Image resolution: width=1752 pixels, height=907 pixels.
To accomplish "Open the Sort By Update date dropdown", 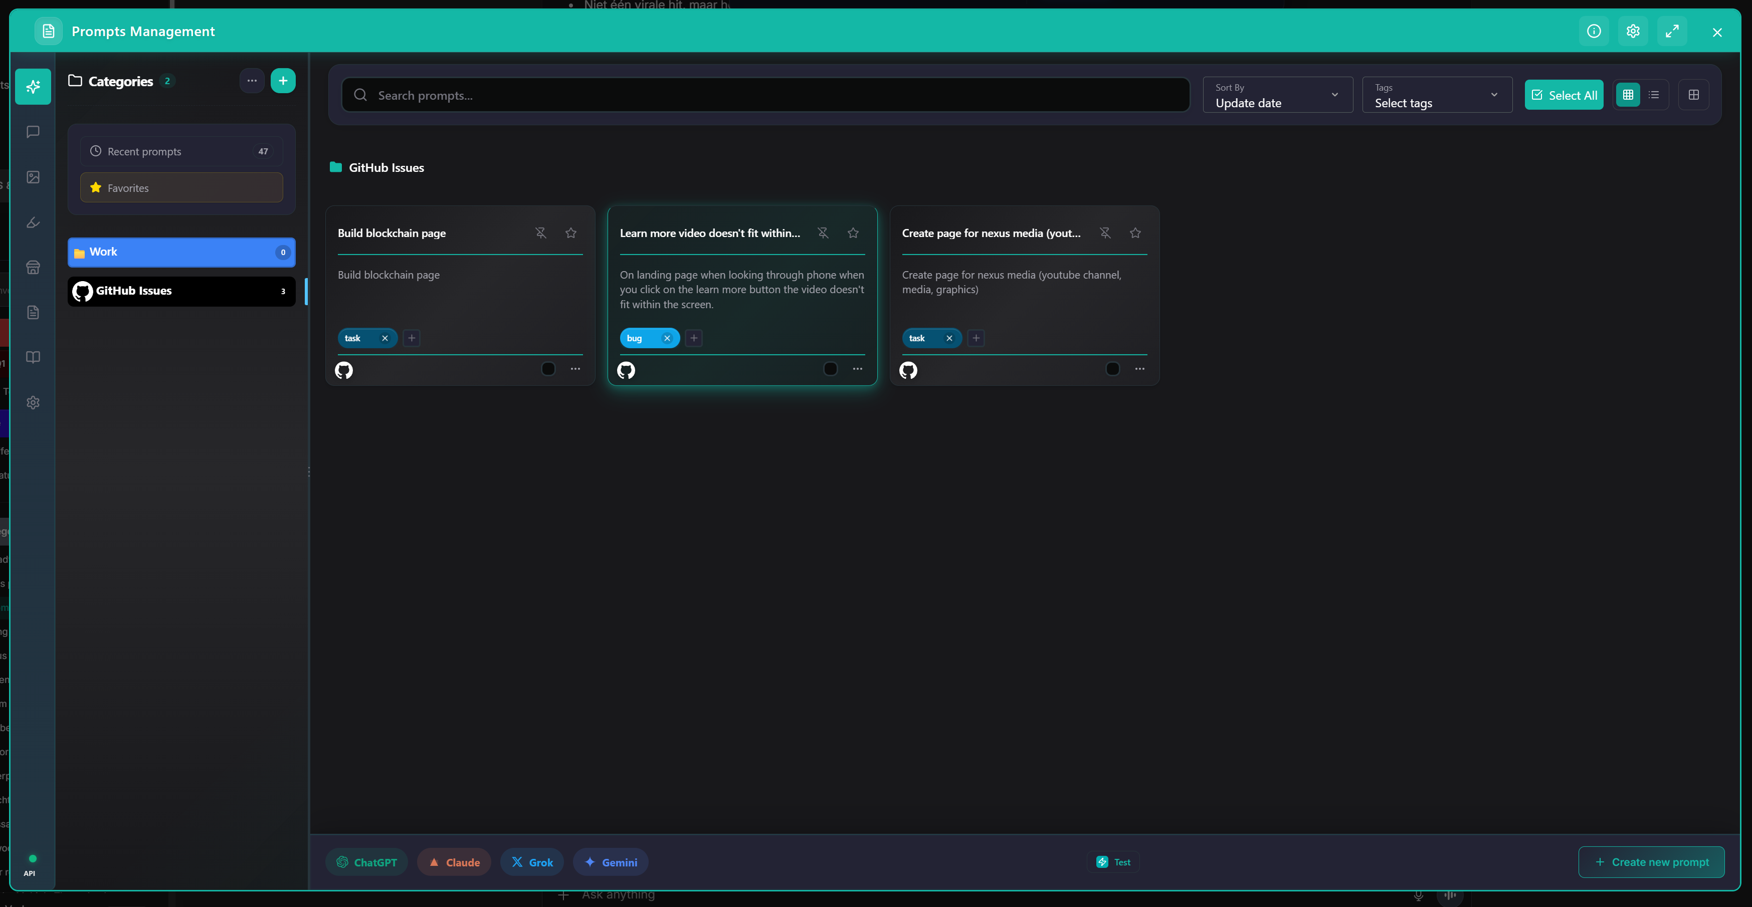I will click(1277, 95).
